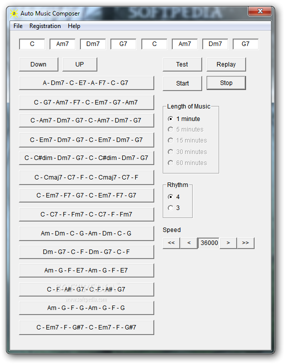The width and height of the screenshot is (285, 364).
Task: Choose progression C - Em7 - F - G#7 repeated
Action: pos(86,327)
